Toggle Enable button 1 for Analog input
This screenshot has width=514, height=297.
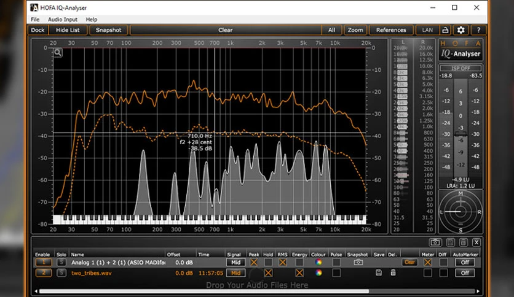click(x=43, y=262)
